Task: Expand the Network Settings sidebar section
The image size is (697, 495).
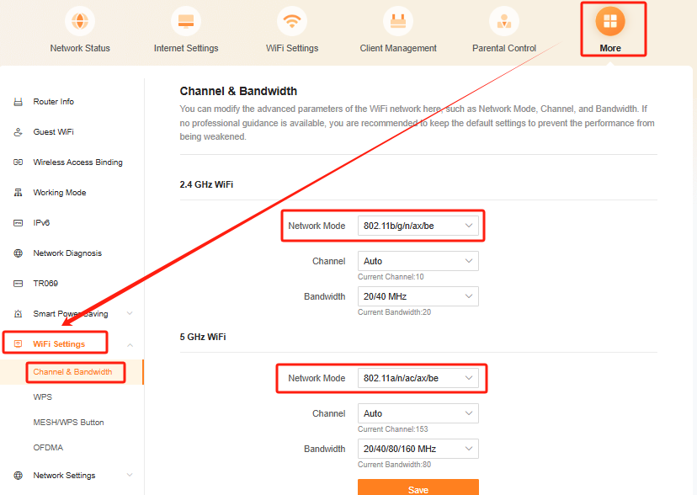Action: point(129,475)
